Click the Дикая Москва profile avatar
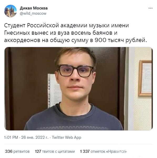Screen dimensions: 157x158 click(10, 11)
